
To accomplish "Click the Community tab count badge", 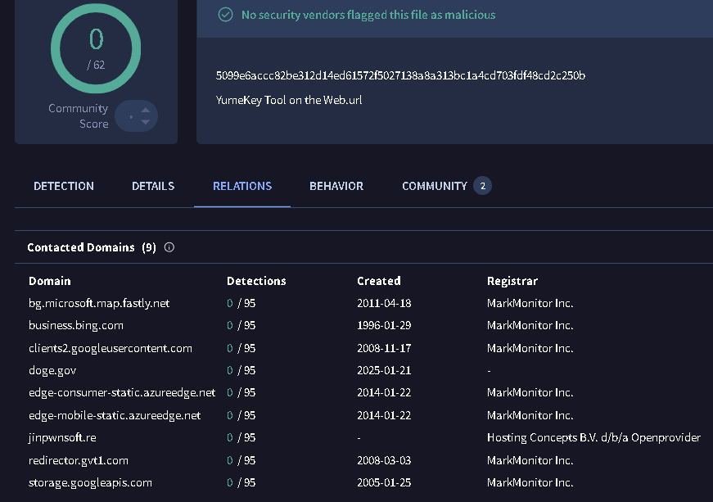I will [482, 186].
